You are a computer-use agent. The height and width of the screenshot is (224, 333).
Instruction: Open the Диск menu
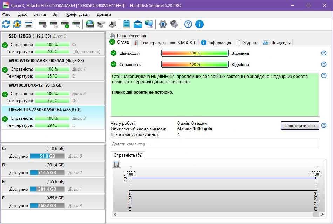coord(22,14)
